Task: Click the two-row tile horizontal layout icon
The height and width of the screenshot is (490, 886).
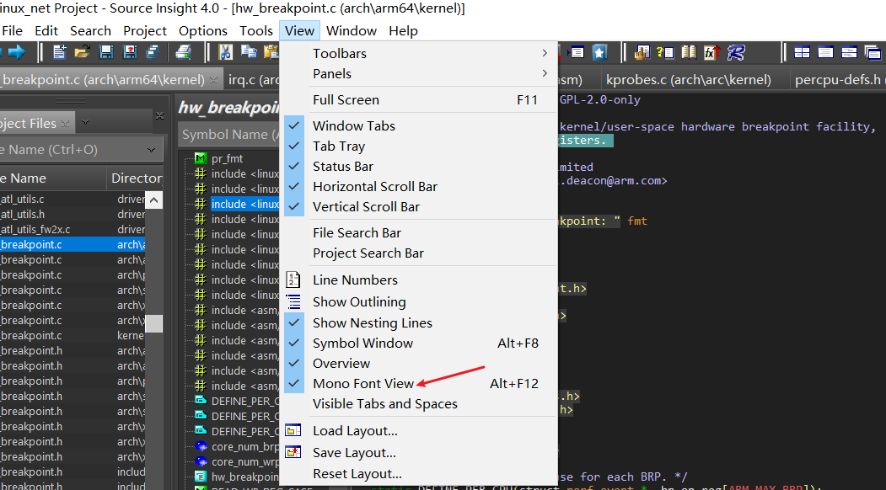Action: 849,52
